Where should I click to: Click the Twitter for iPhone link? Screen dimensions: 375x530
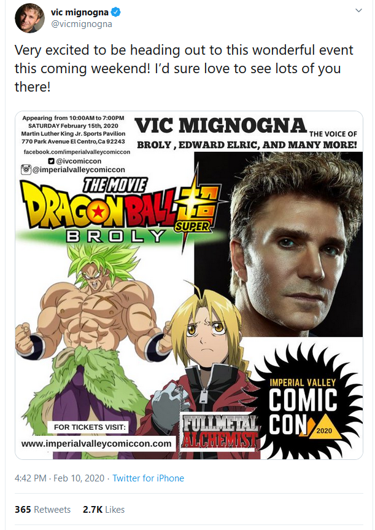(x=148, y=478)
